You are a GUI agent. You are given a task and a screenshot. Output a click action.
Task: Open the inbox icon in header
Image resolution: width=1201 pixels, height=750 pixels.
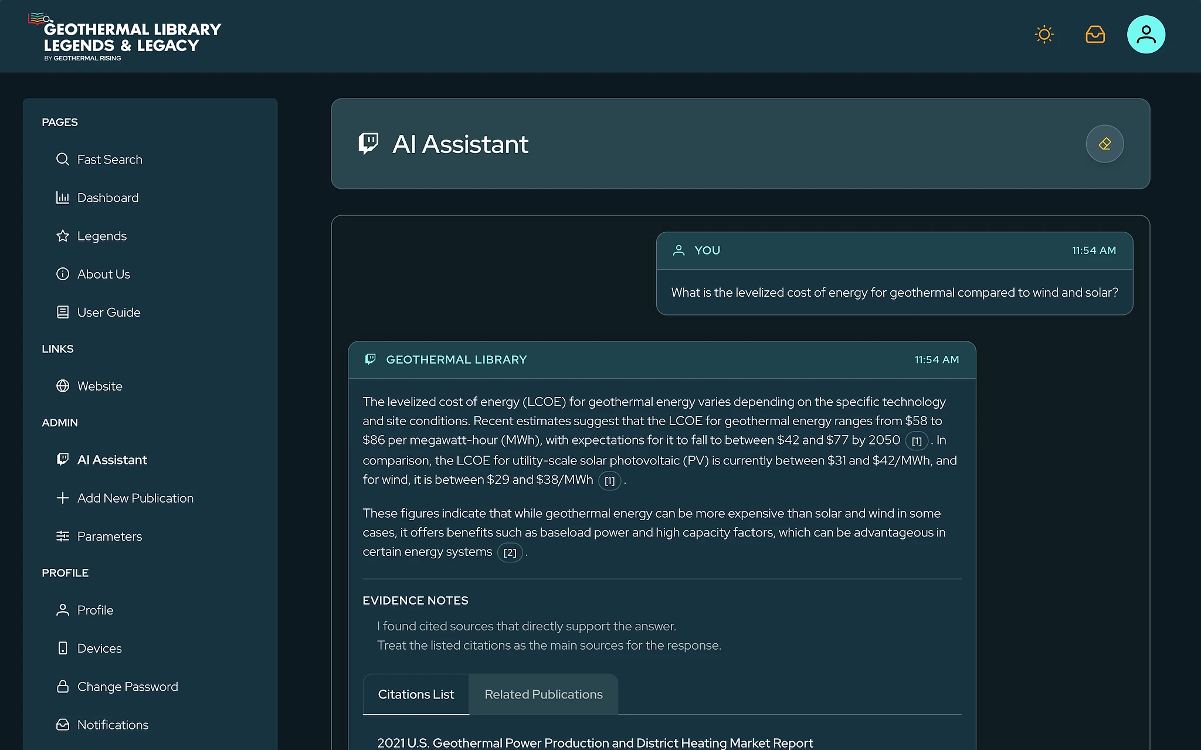1095,35
